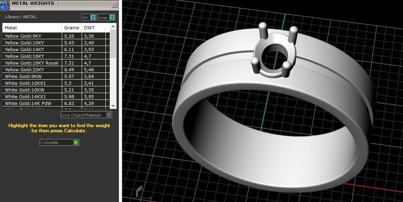Screen dimensions: 403x202
Task: Click Library: METAL label
Action: pyautogui.click(x=21, y=17)
